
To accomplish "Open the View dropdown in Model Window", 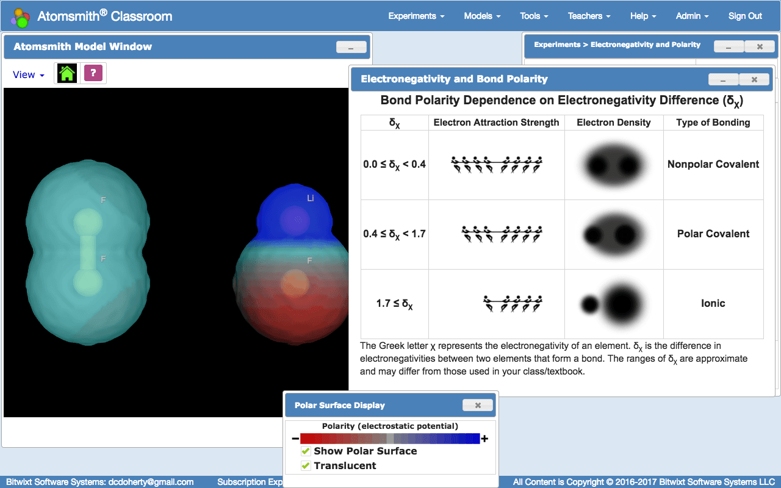I will click(29, 74).
